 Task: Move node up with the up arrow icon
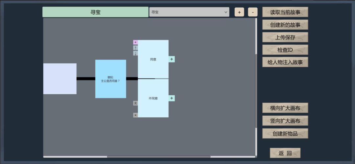[x=135, y=48]
